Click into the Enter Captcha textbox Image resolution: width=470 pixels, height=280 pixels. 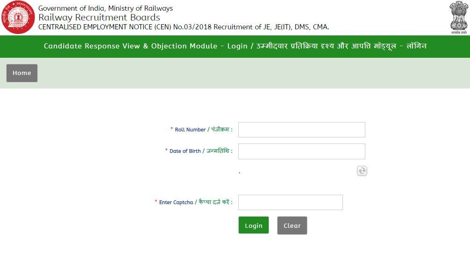click(290, 203)
